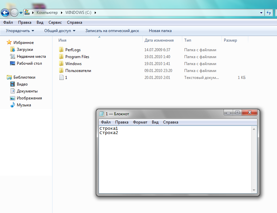Open the Документы library
Image resolution: width=277 pixels, height=213 pixels.
click(x=27, y=91)
